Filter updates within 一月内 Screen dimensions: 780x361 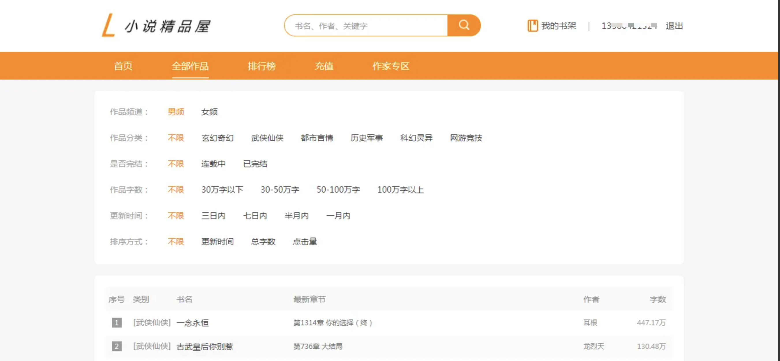coord(338,216)
